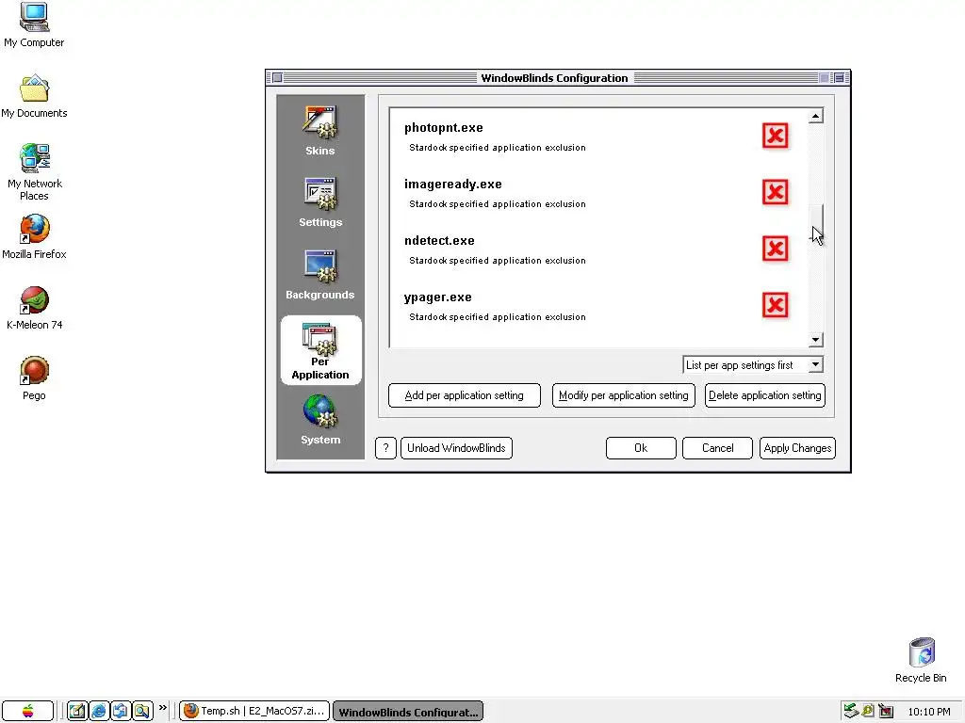Viewport: 965px width, 723px height.
Task: Select Mozilla Firefox desktop shortcut
Action: click(34, 236)
